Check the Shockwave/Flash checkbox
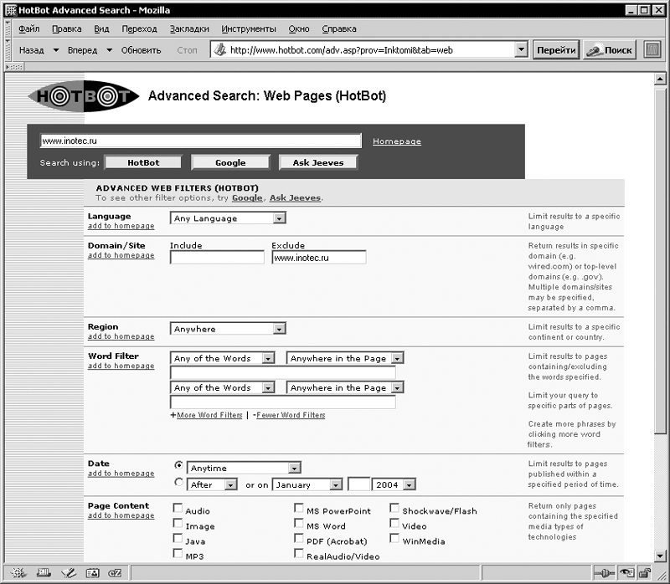This screenshot has height=584, width=670. tap(394, 508)
